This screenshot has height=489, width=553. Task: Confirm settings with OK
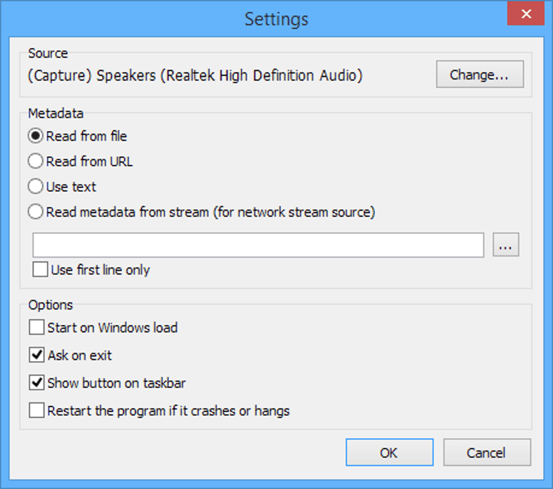pyautogui.click(x=389, y=452)
